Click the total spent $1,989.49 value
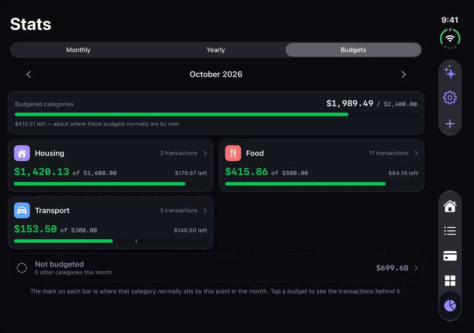 (350, 103)
